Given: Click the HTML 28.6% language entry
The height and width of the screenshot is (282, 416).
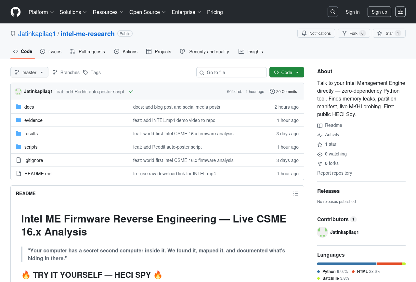Looking at the screenshot, I should [366, 272].
